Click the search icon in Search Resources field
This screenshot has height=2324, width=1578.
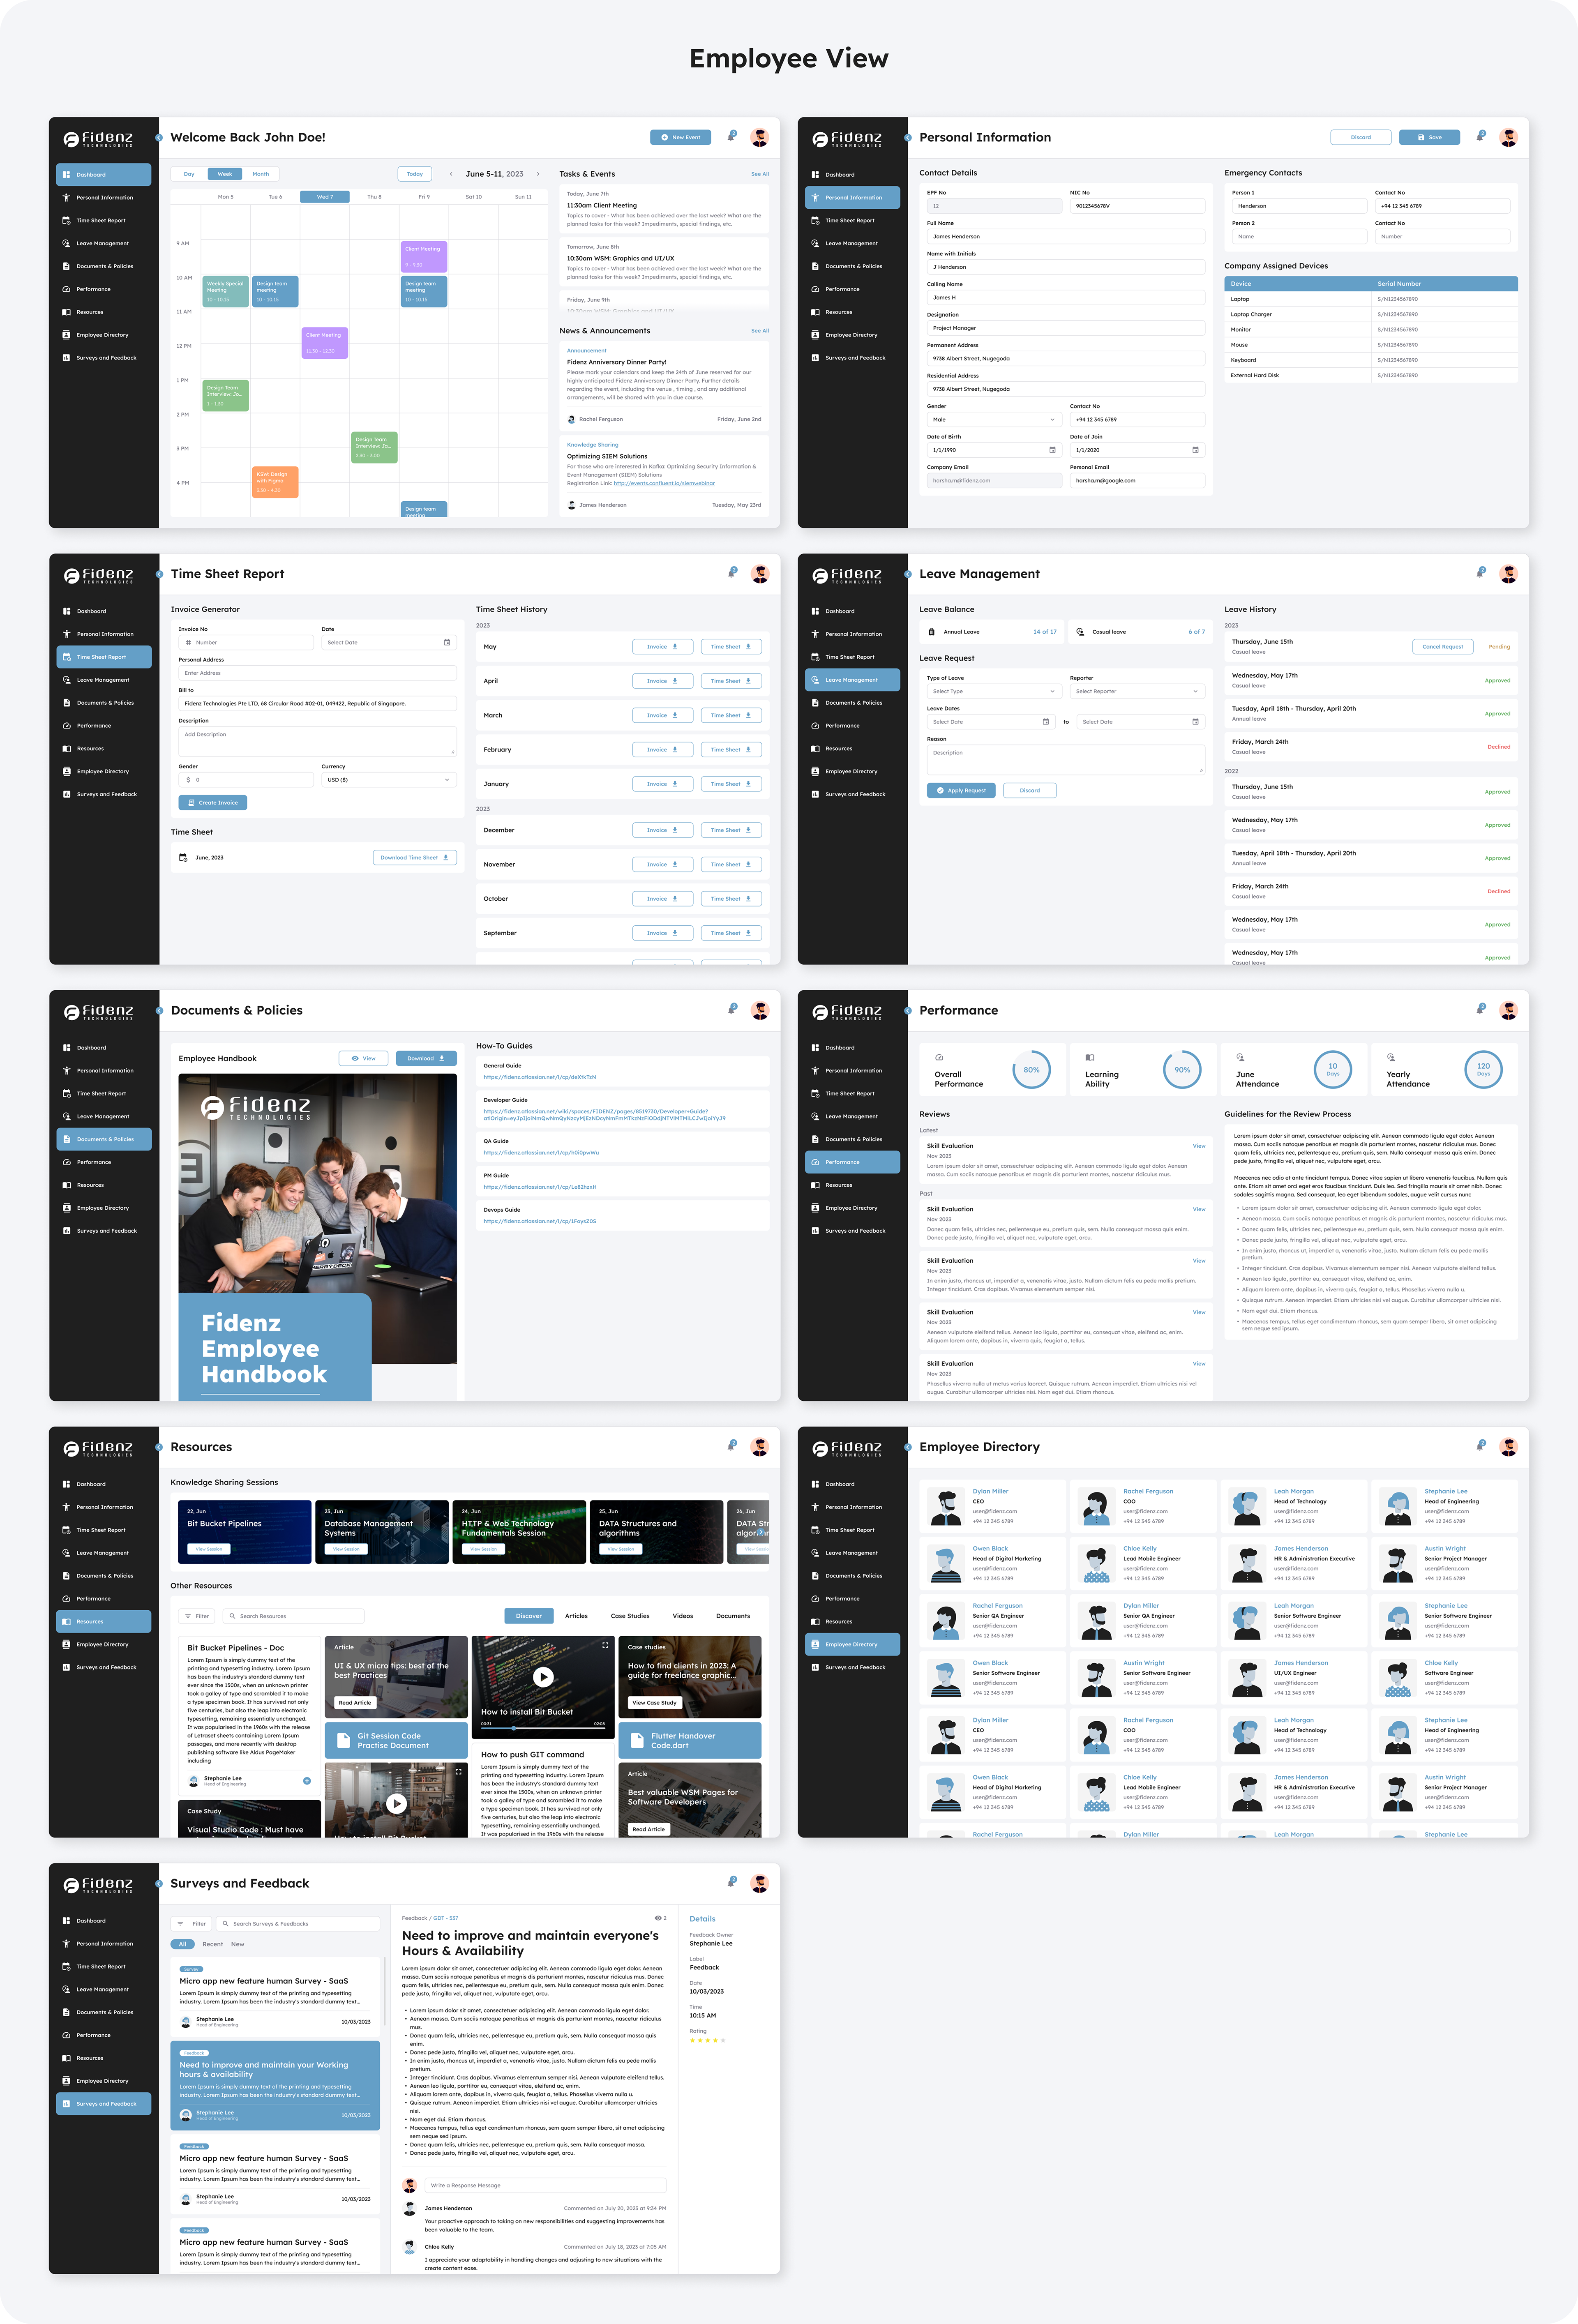tap(232, 1616)
